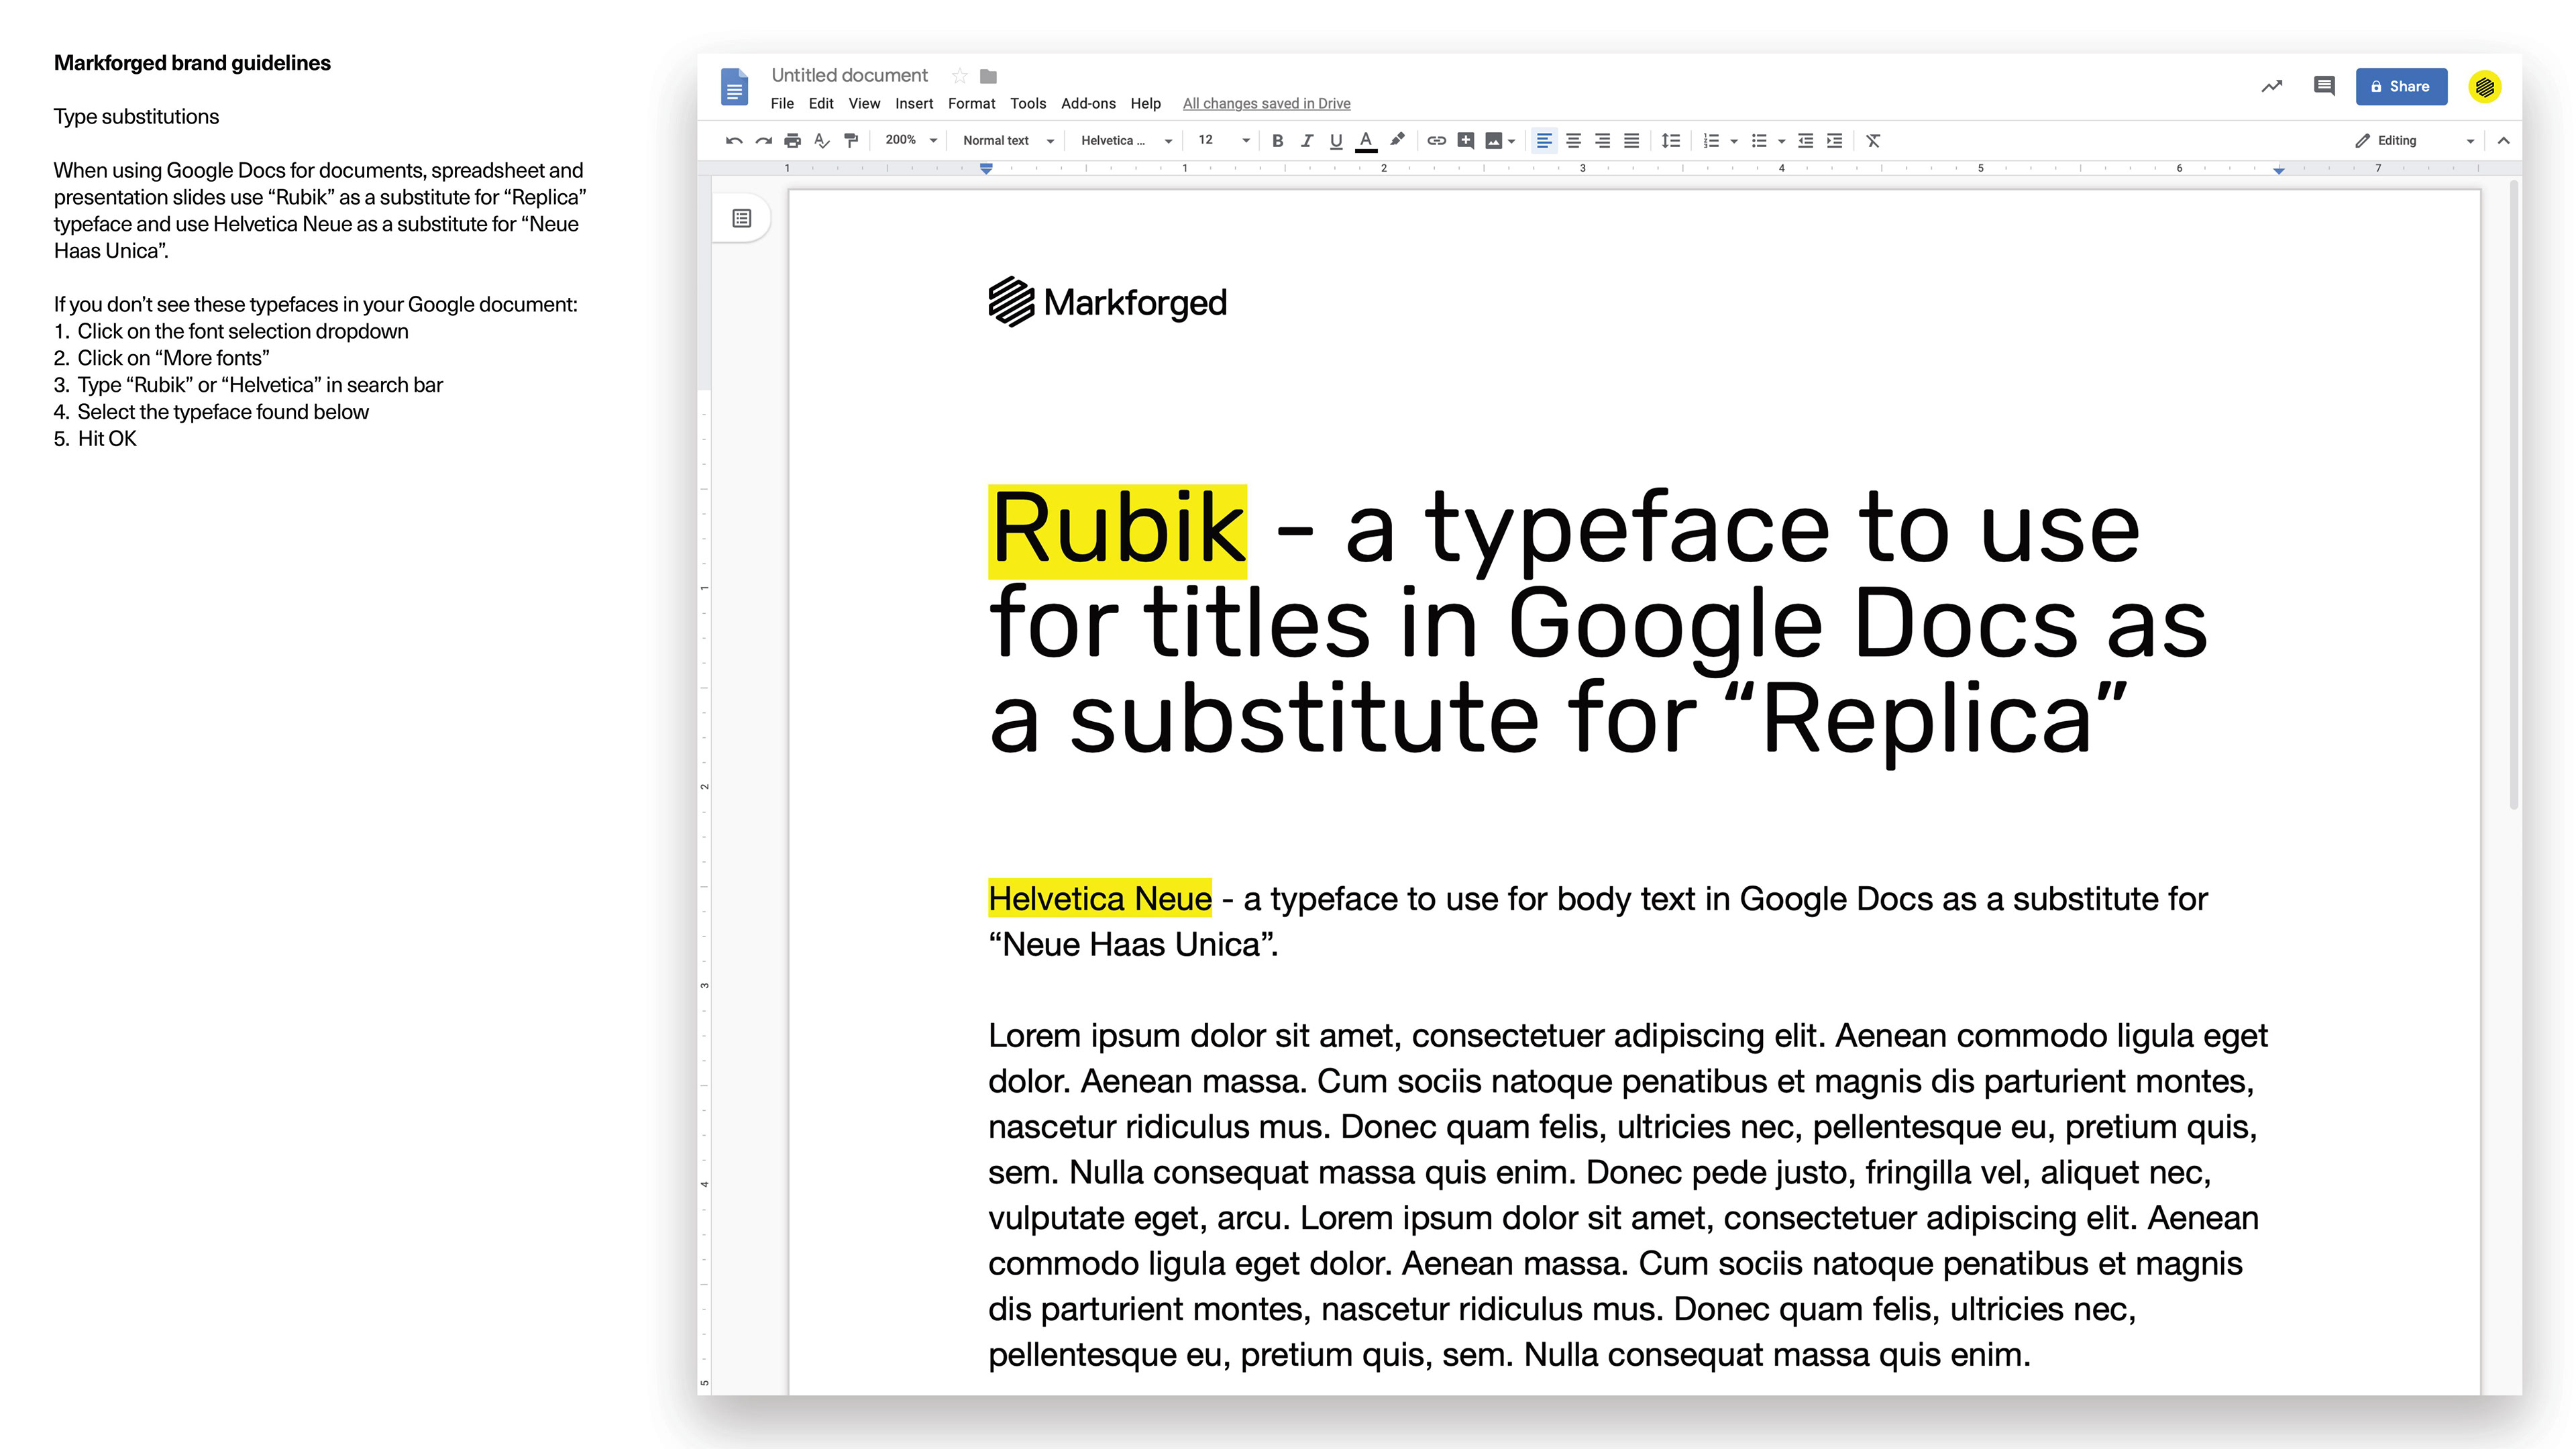Open the Helvetica font selection dropdown
This screenshot has width=2576, height=1449.
click(1125, 141)
